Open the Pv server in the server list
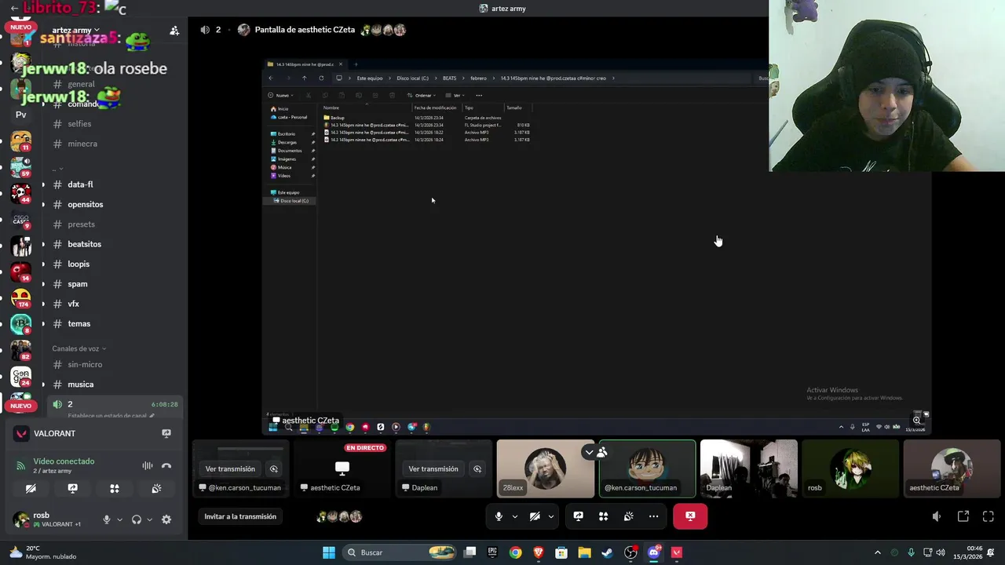This screenshot has height=565, width=1005. click(21, 115)
